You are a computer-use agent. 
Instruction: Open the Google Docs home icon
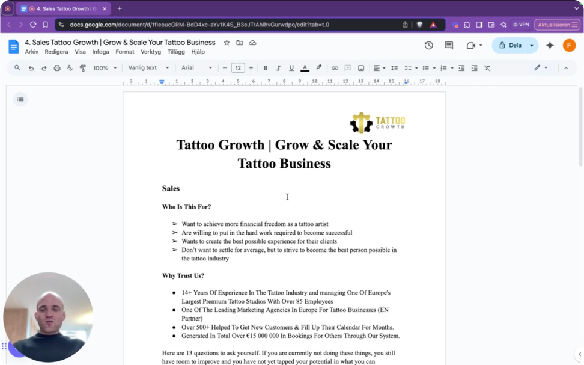pyautogui.click(x=14, y=47)
